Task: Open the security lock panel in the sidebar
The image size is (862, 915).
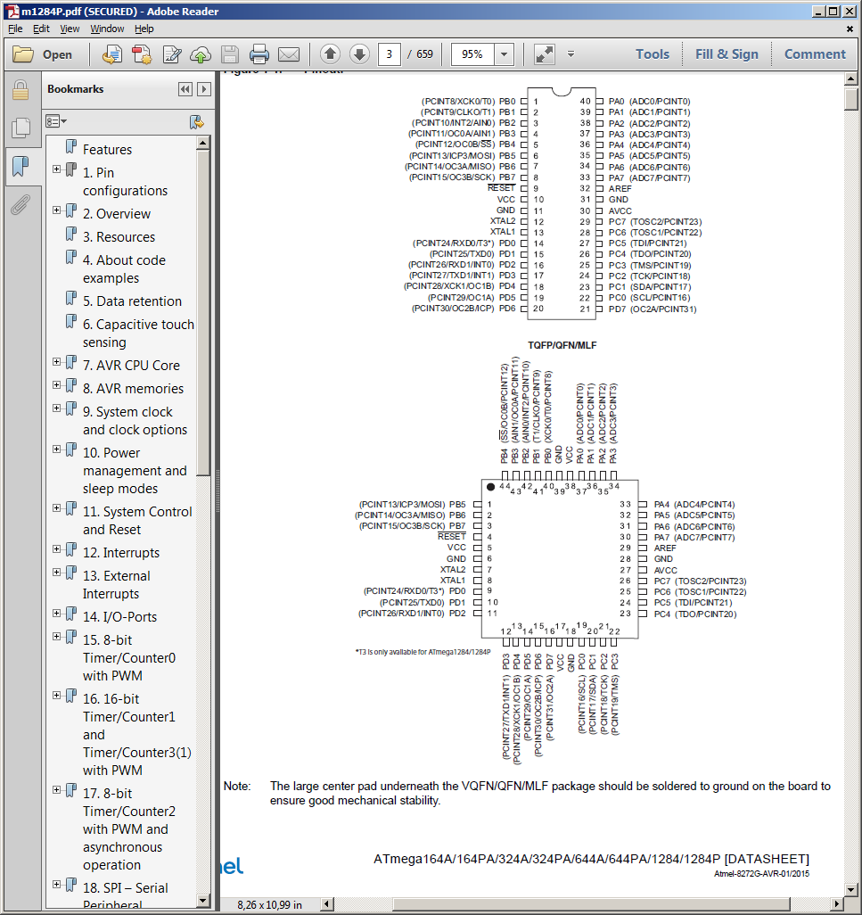Action: click(21, 90)
